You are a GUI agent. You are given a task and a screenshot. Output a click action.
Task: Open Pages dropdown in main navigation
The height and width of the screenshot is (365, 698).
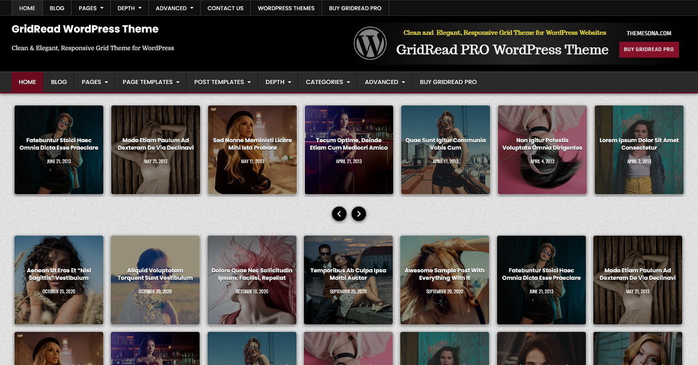click(95, 82)
